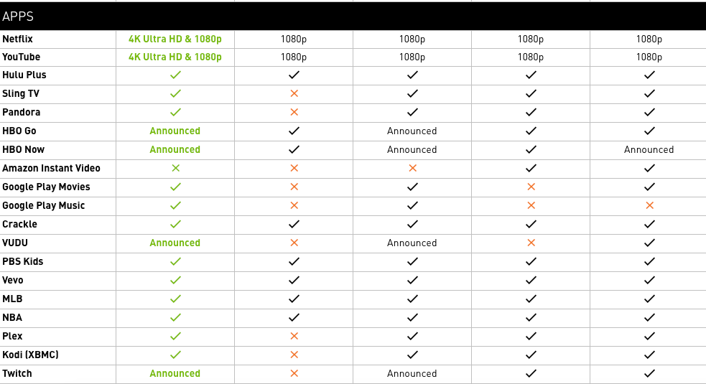Click the green Announced text for HBO Go

[x=175, y=131]
